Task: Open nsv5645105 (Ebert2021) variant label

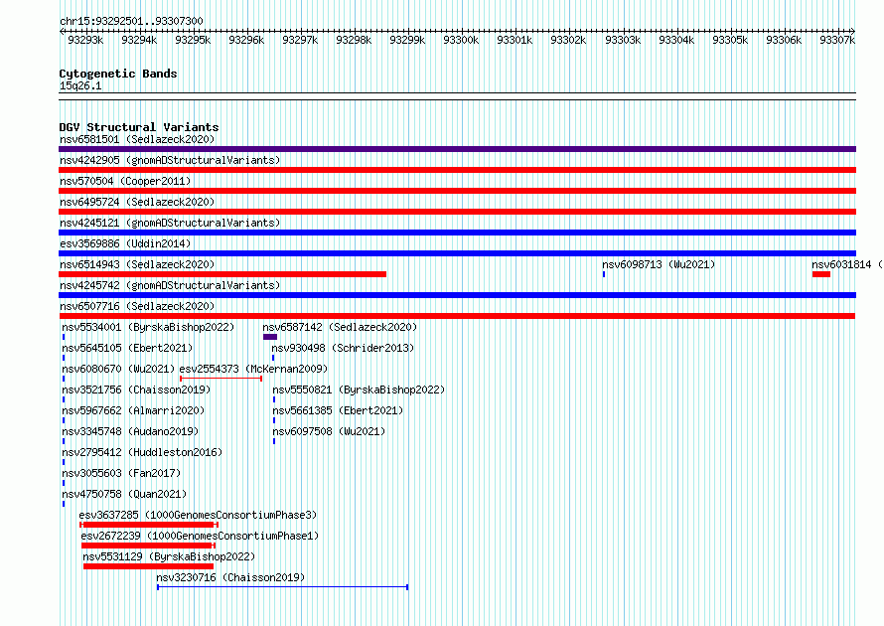Action: coord(127,348)
